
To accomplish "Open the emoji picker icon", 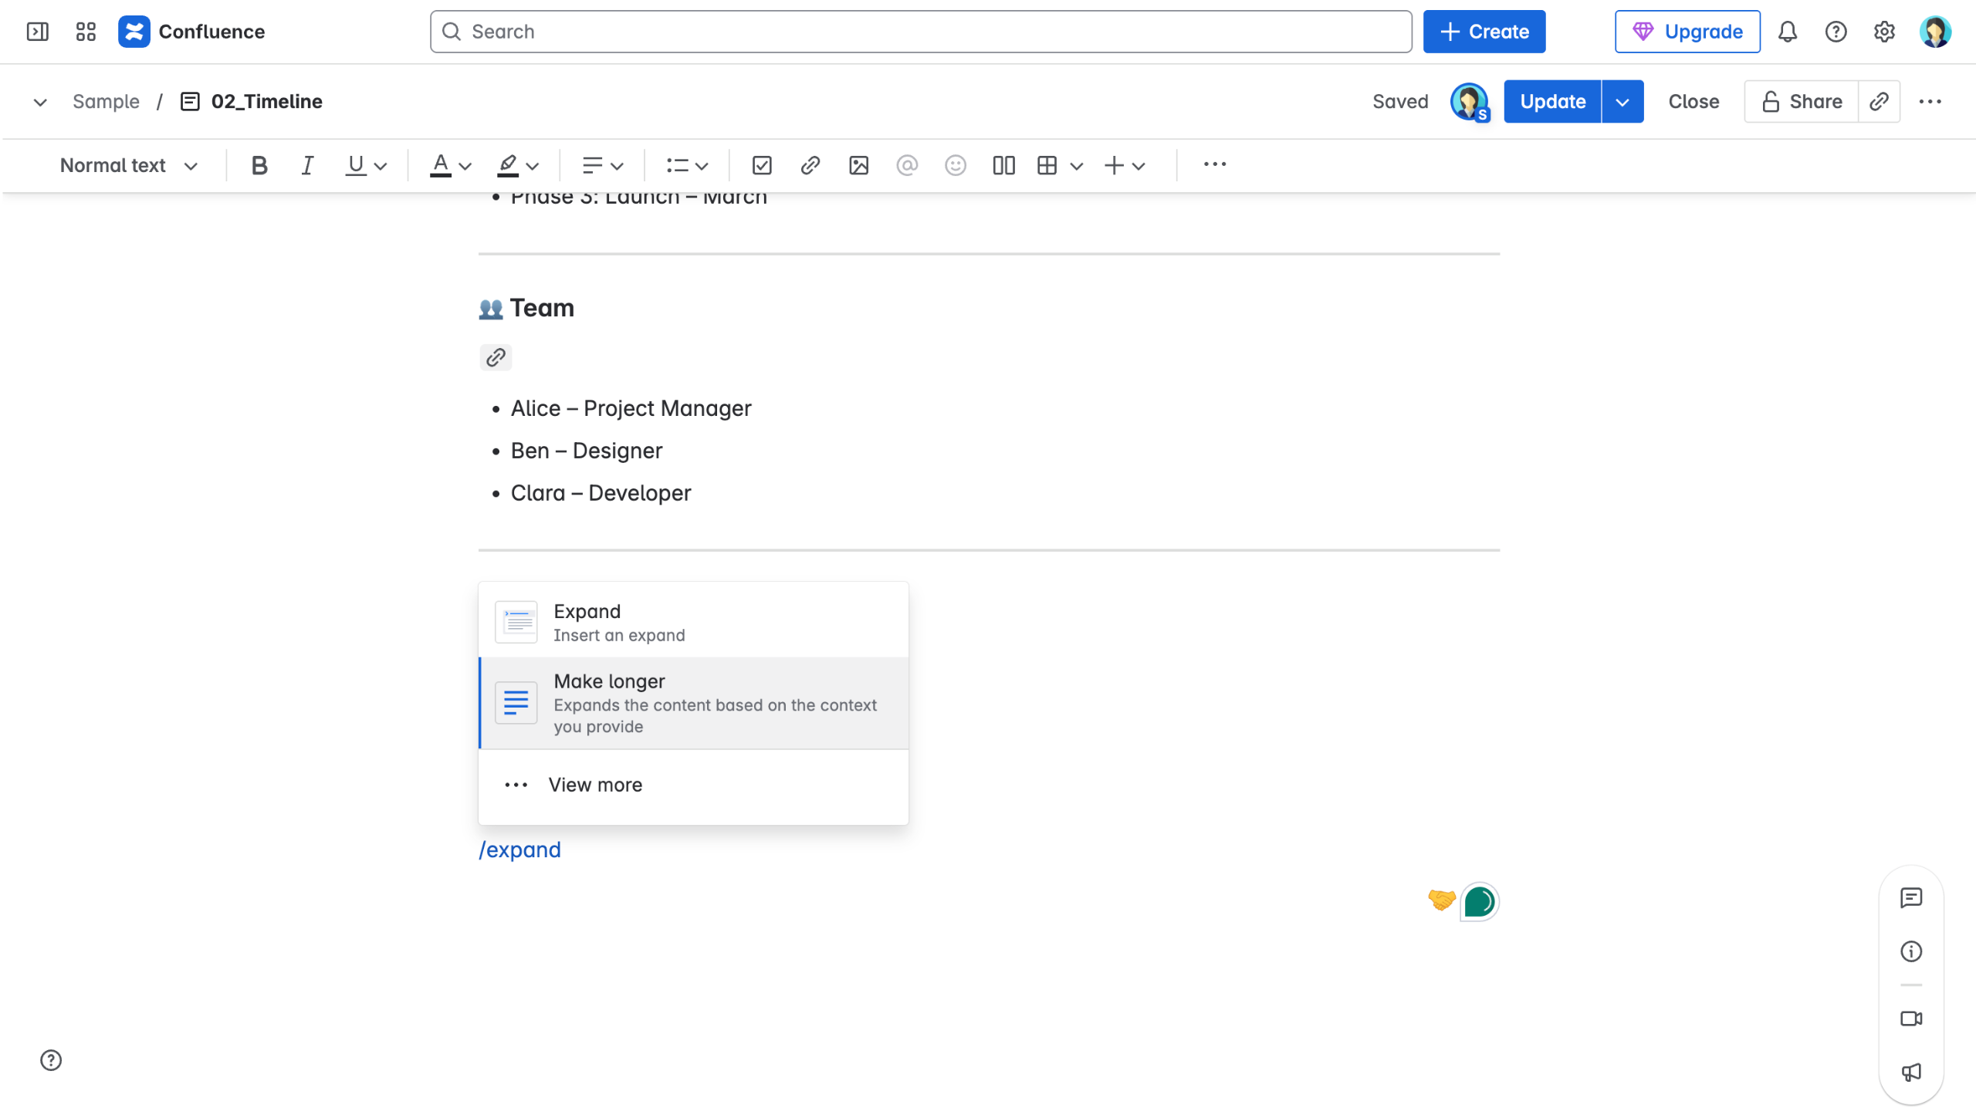I will tap(955, 165).
